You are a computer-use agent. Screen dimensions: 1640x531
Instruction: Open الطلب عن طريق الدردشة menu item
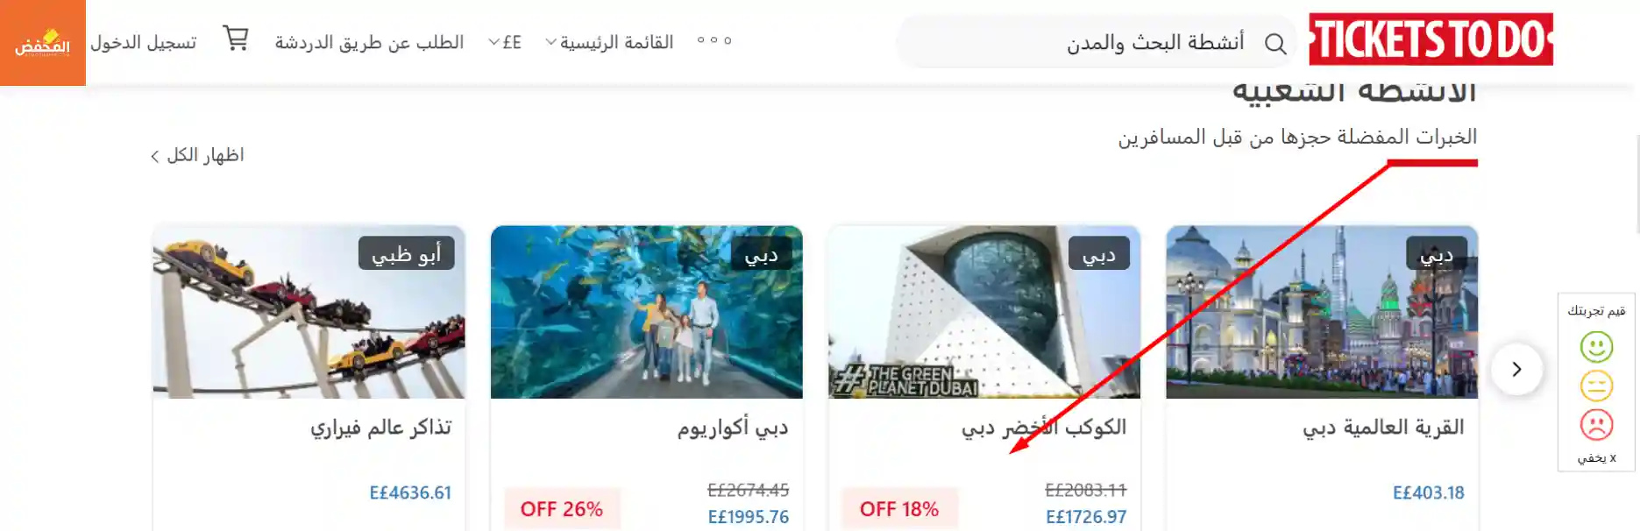[x=369, y=42]
